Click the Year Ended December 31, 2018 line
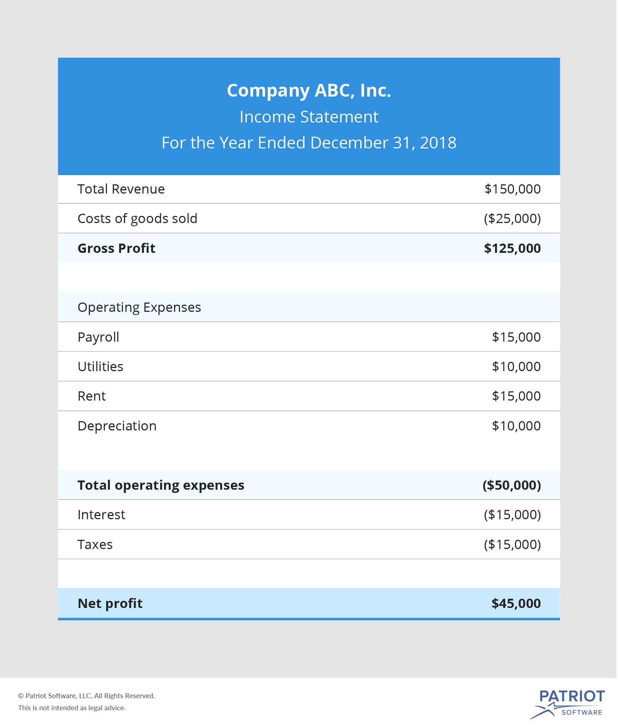 pyautogui.click(x=309, y=143)
